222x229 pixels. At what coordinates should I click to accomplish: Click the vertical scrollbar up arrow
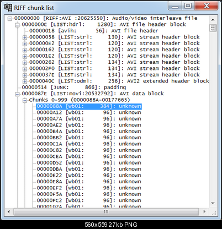(213, 19)
